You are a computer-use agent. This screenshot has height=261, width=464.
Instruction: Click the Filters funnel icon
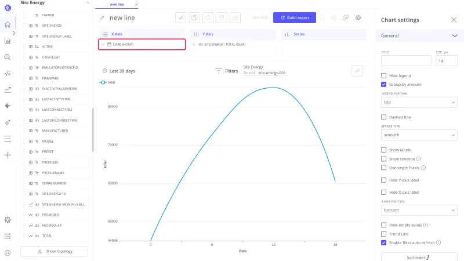coord(219,71)
